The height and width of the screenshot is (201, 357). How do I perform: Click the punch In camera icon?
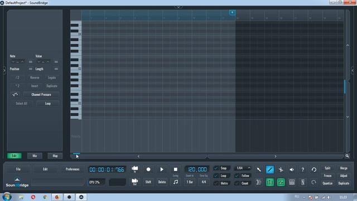coord(135,169)
